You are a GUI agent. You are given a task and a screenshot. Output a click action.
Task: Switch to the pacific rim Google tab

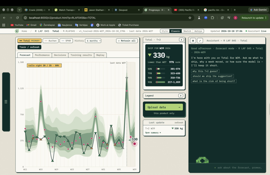click(x=216, y=10)
